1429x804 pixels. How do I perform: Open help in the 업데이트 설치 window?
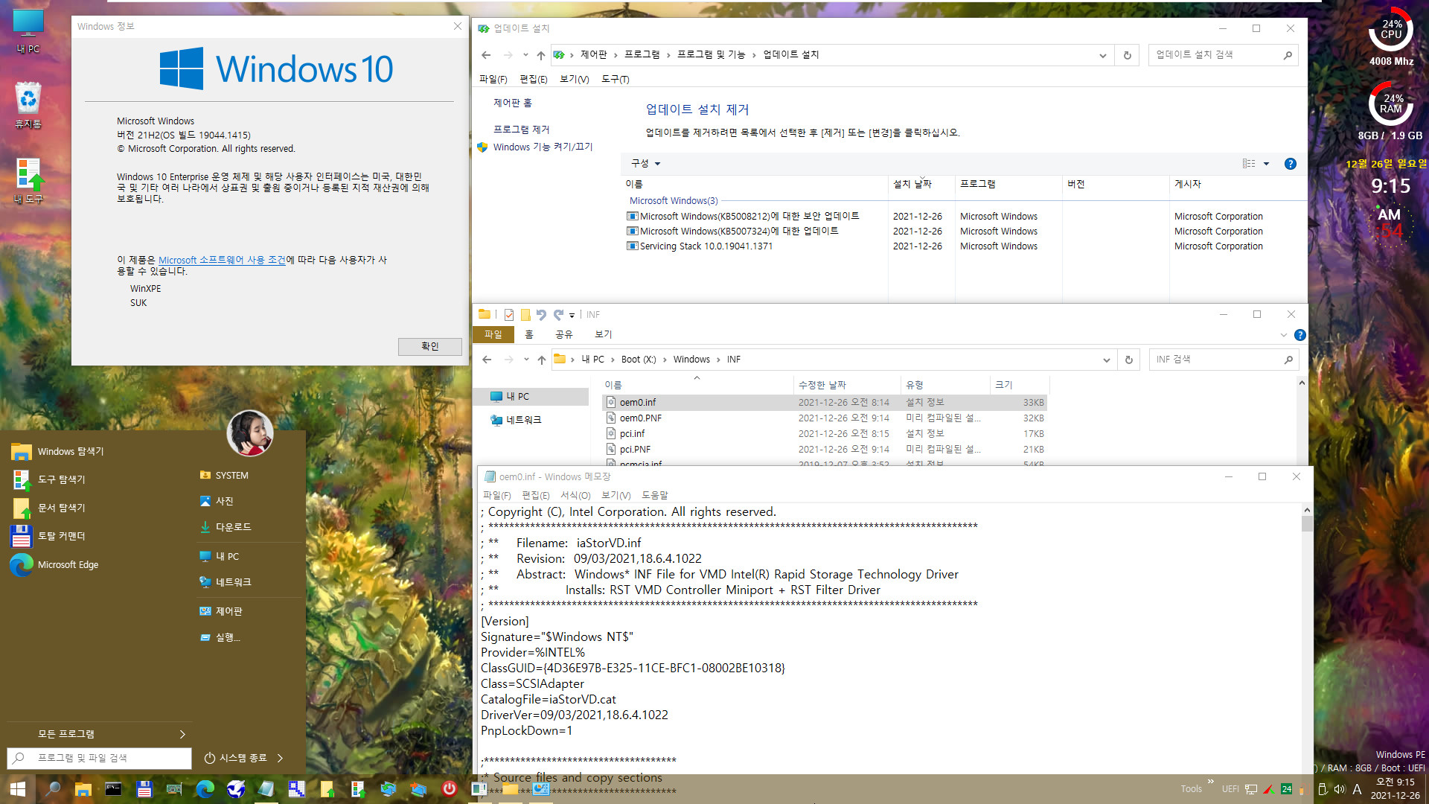(1291, 164)
